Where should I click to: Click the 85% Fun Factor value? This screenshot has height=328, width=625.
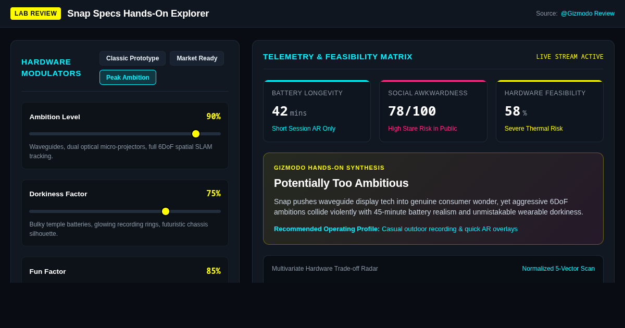click(214, 271)
